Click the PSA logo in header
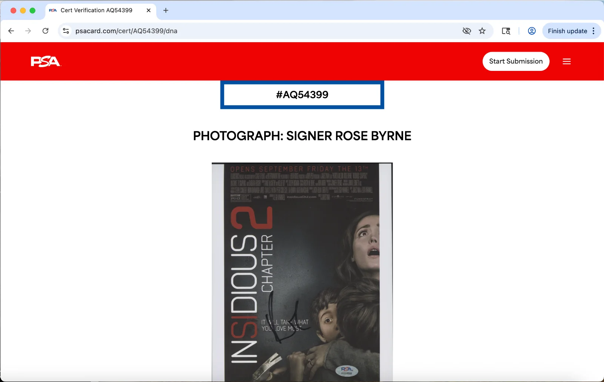 click(x=46, y=61)
